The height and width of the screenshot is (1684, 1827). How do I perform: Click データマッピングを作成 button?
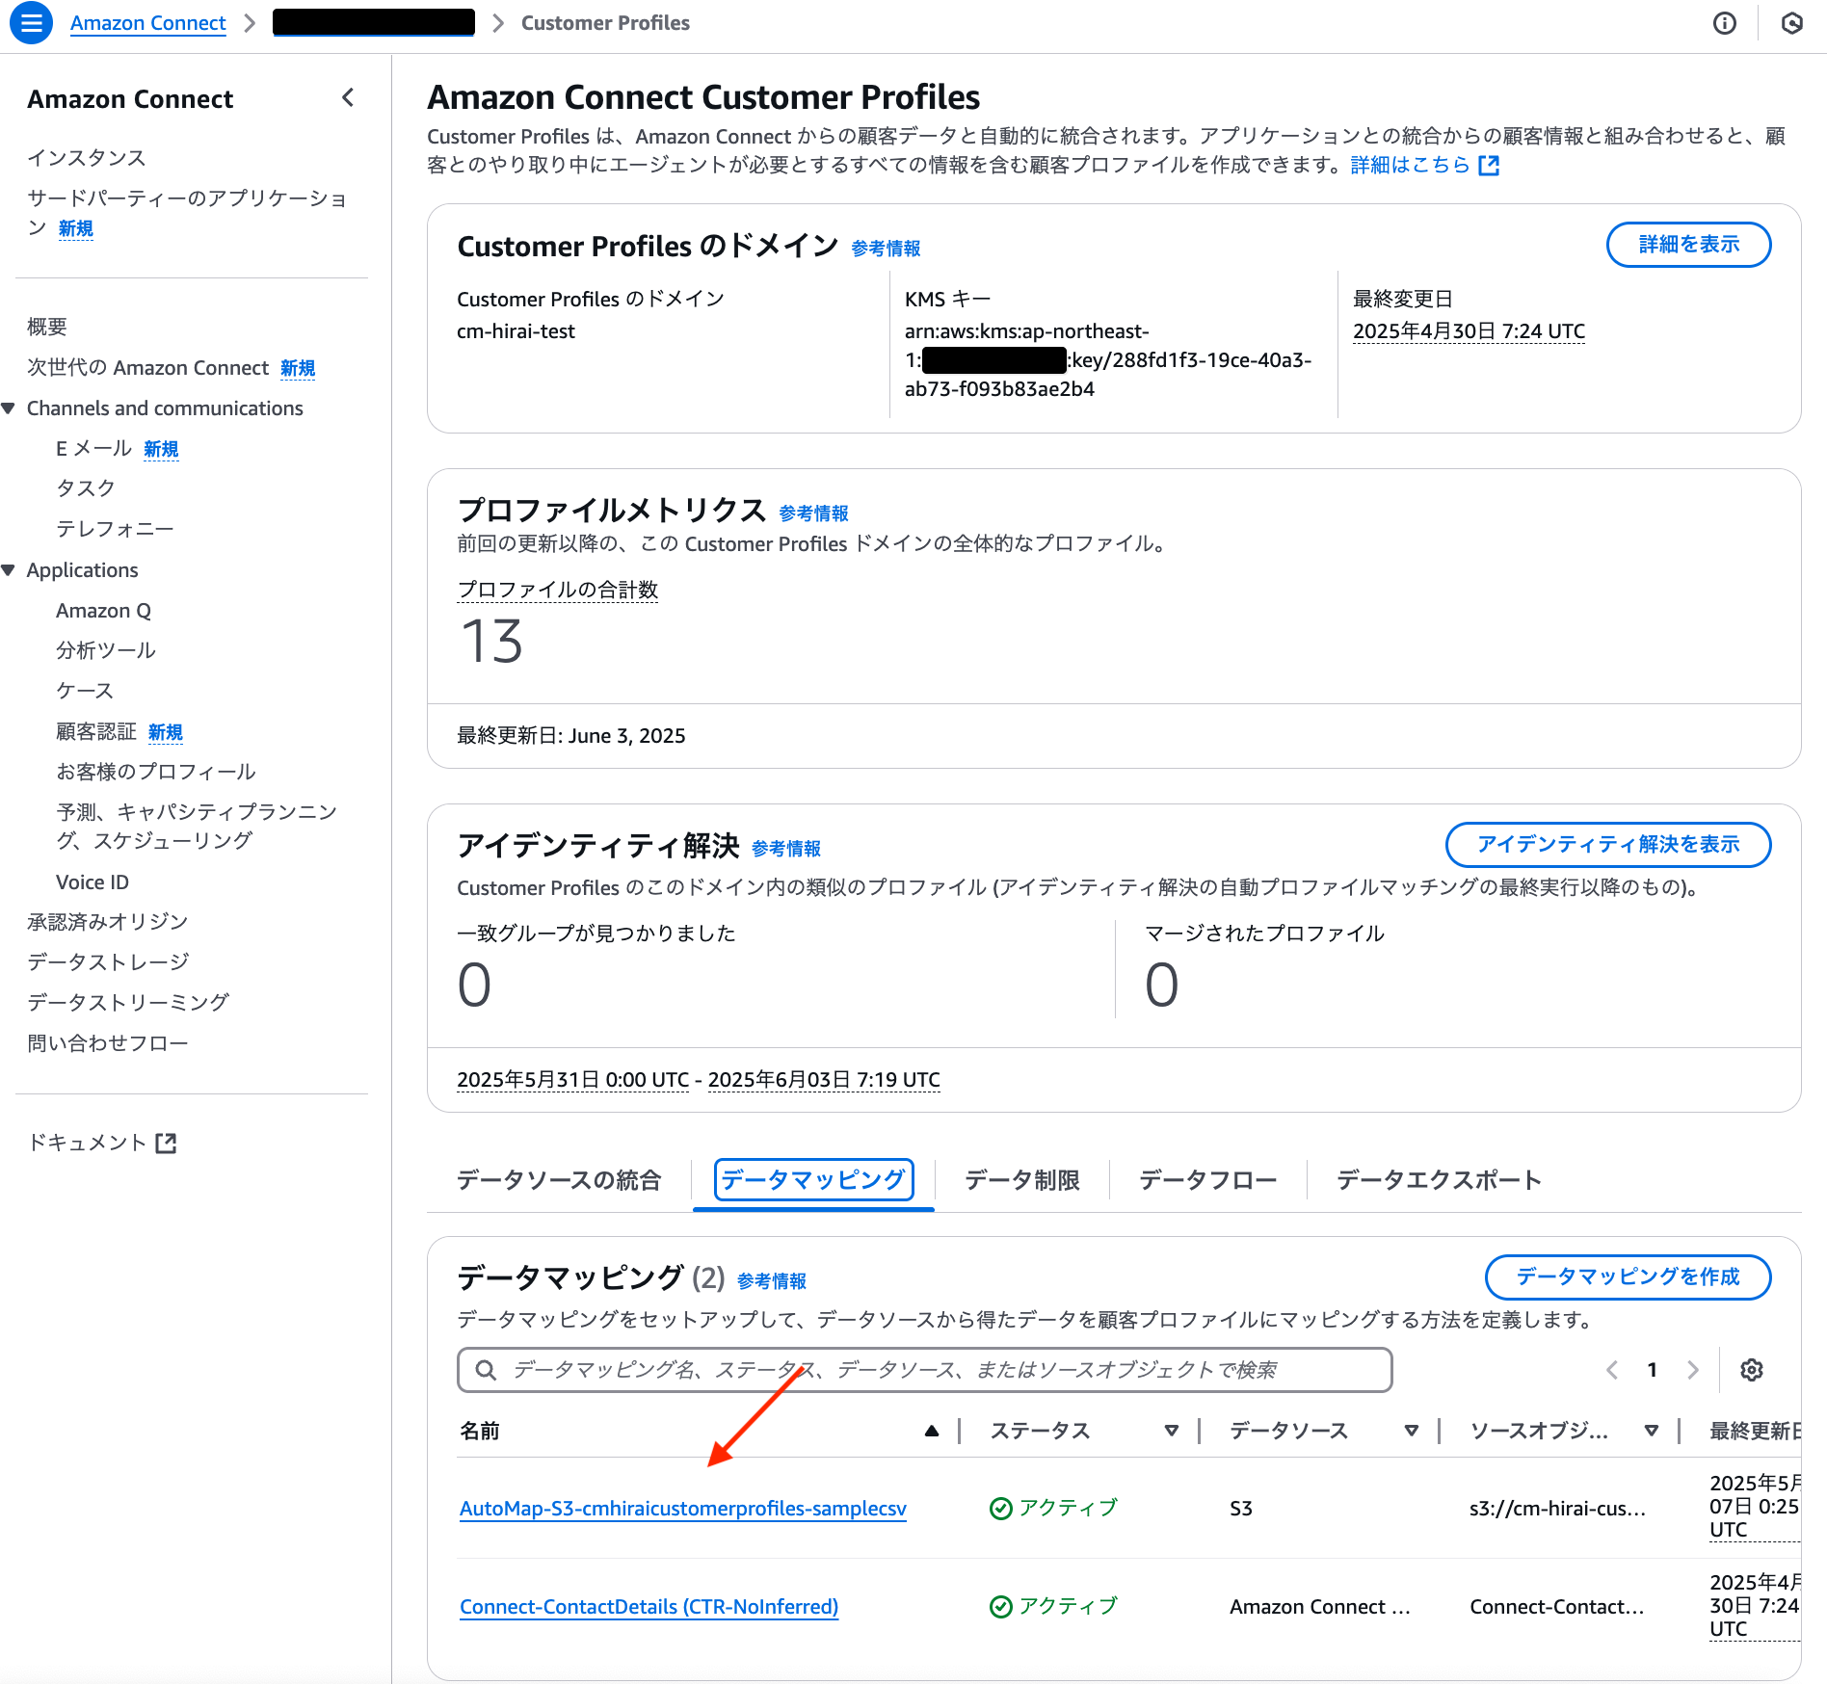(1628, 1277)
